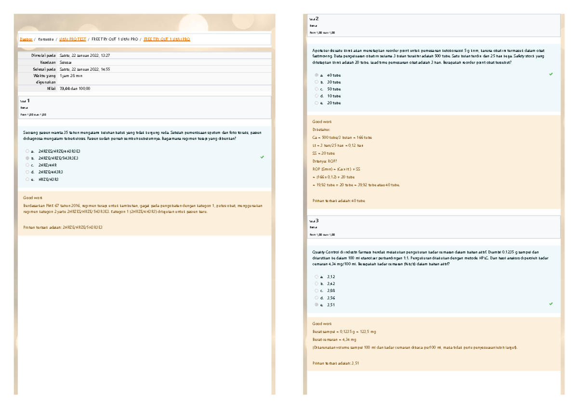Click the green checkmark next to answer 3,51

coord(550,305)
